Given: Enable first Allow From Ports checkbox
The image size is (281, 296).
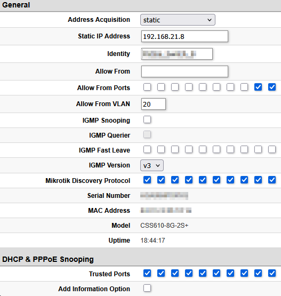Looking at the screenshot, I should (147, 87).
